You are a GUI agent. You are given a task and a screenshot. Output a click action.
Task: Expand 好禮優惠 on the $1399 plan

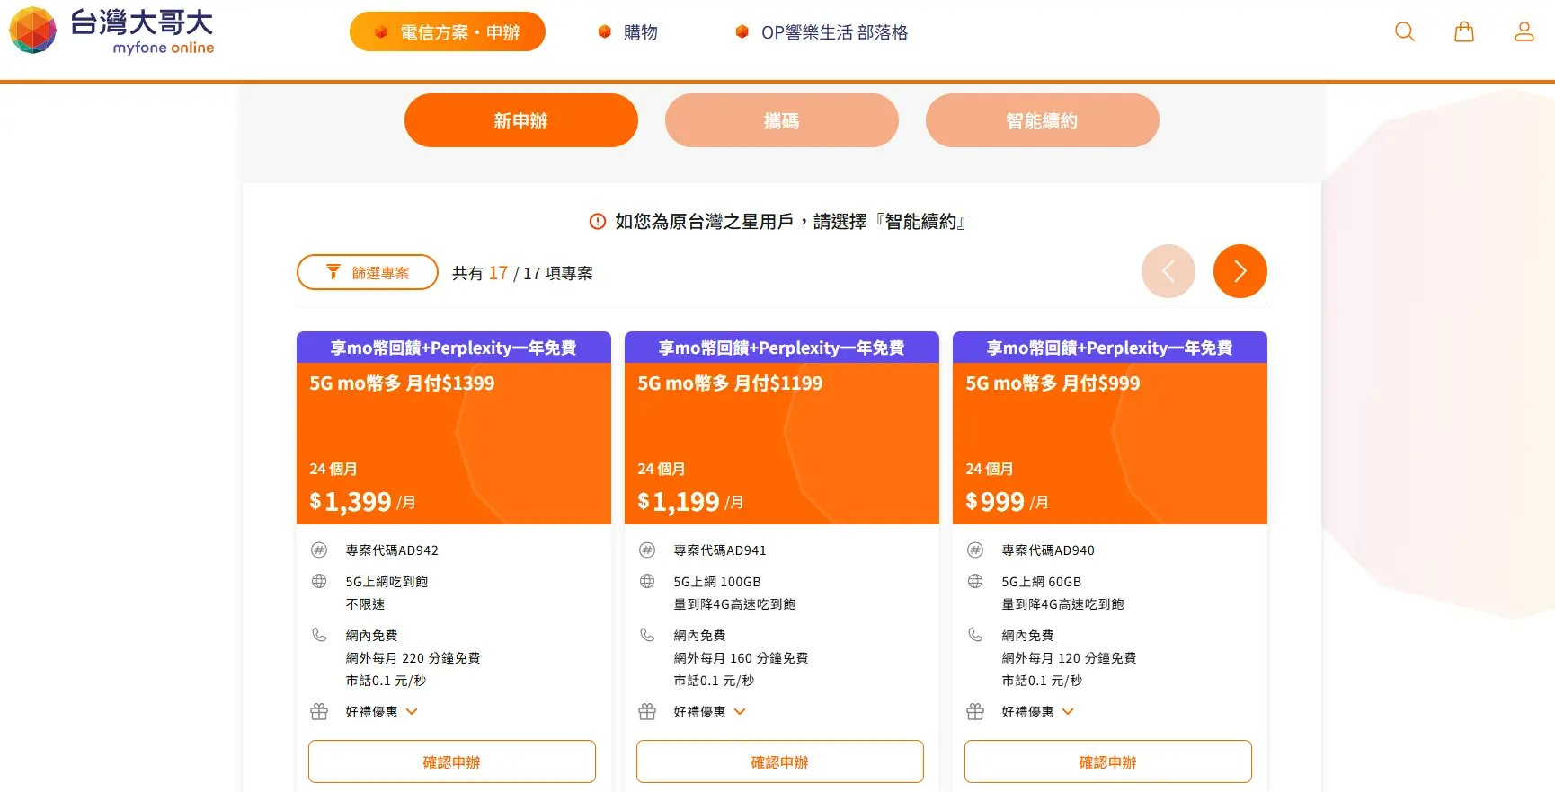tap(381, 711)
